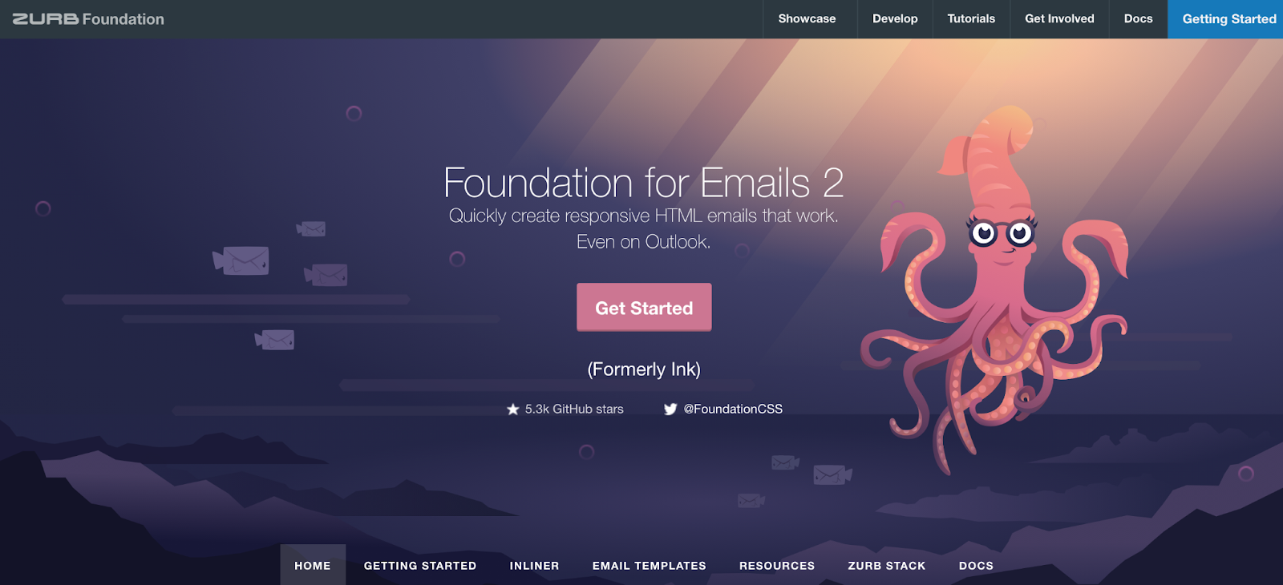Click the GitHub star icon
This screenshot has width=1283, height=585.
[513, 409]
